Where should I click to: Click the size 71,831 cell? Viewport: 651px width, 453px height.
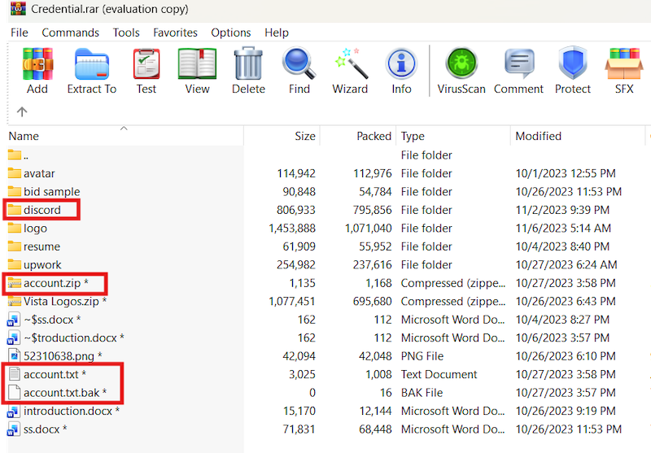(x=299, y=429)
